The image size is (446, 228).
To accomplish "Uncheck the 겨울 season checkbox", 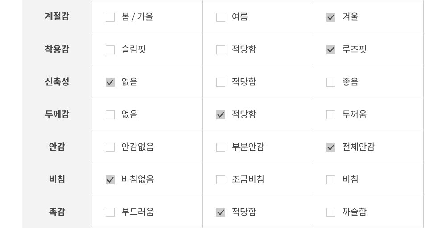I will pos(331,17).
